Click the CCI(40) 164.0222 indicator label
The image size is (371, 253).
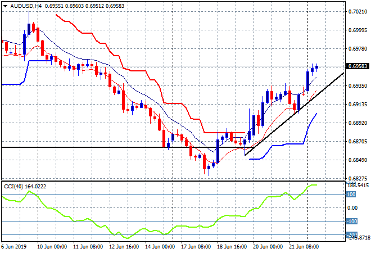pyautogui.click(x=25, y=187)
